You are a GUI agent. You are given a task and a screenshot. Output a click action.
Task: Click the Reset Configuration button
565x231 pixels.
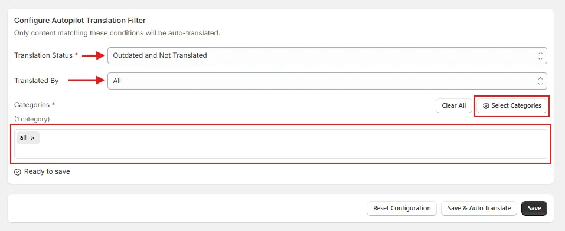(x=402, y=209)
